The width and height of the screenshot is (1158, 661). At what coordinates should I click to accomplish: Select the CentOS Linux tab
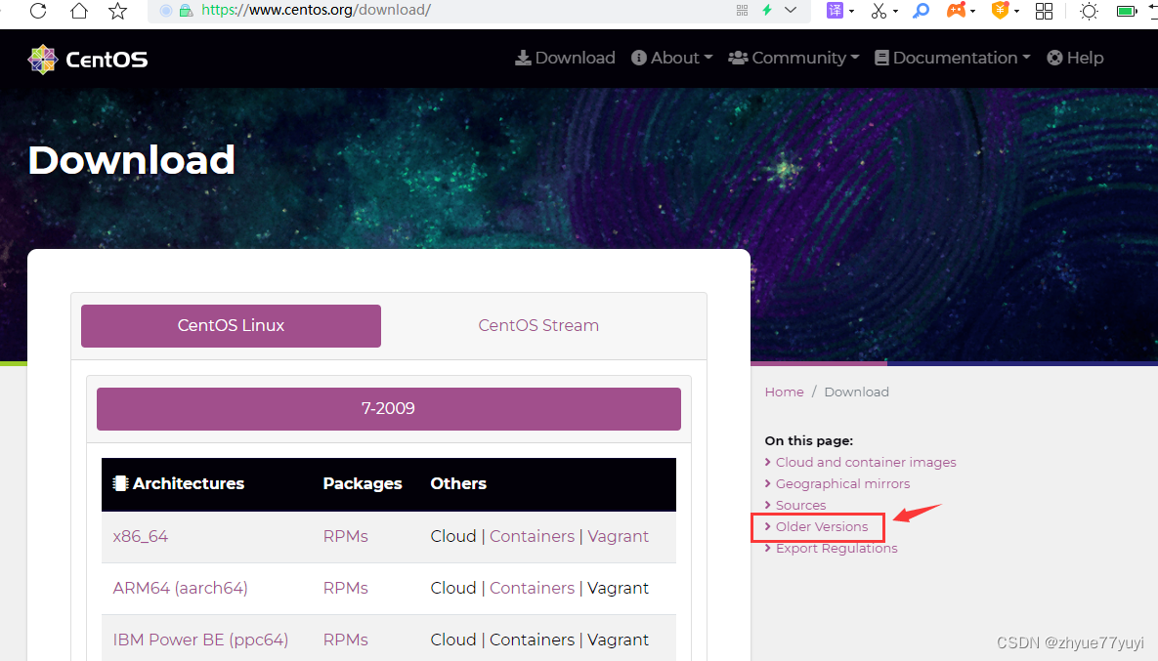232,325
